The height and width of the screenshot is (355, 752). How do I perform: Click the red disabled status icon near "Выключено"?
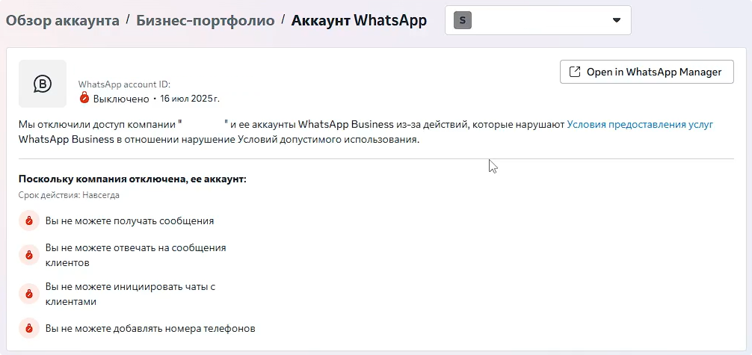pyautogui.click(x=84, y=98)
